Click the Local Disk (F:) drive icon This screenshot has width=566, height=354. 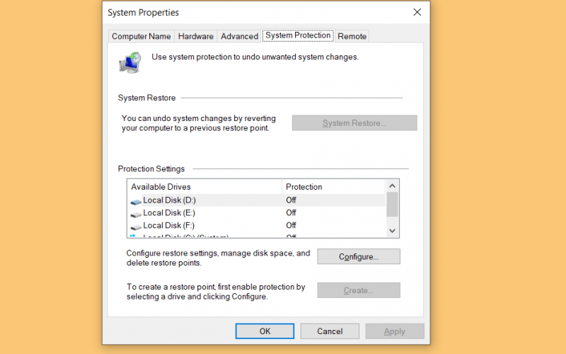click(x=136, y=227)
